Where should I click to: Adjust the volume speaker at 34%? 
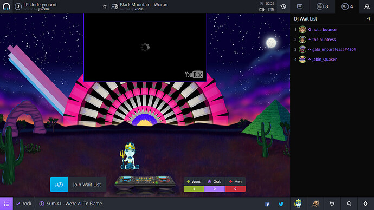(262, 10)
